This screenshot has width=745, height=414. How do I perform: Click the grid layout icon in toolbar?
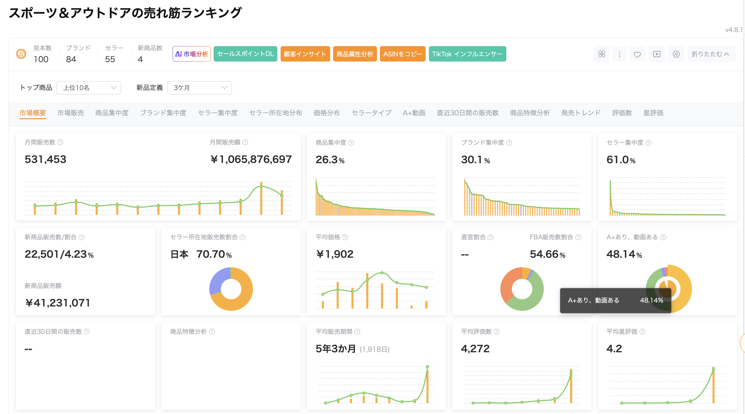(x=602, y=54)
